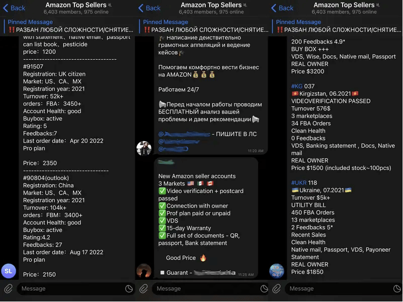Click the muted icon beside middle panel title

click(245, 5)
